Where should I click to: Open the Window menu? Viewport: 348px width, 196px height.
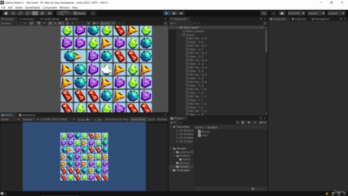click(64, 8)
